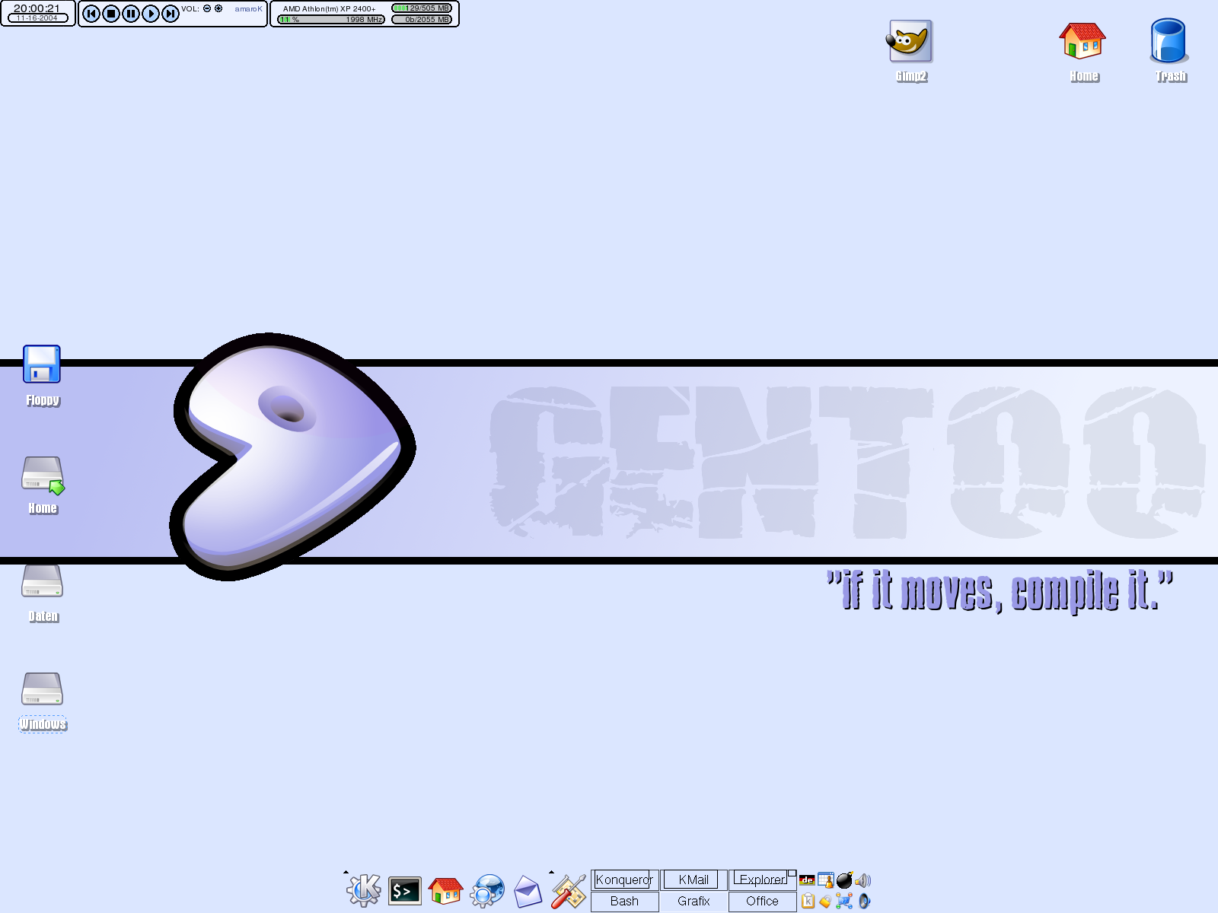Open the tools and settings panel icon
1218x913 pixels.
(569, 891)
